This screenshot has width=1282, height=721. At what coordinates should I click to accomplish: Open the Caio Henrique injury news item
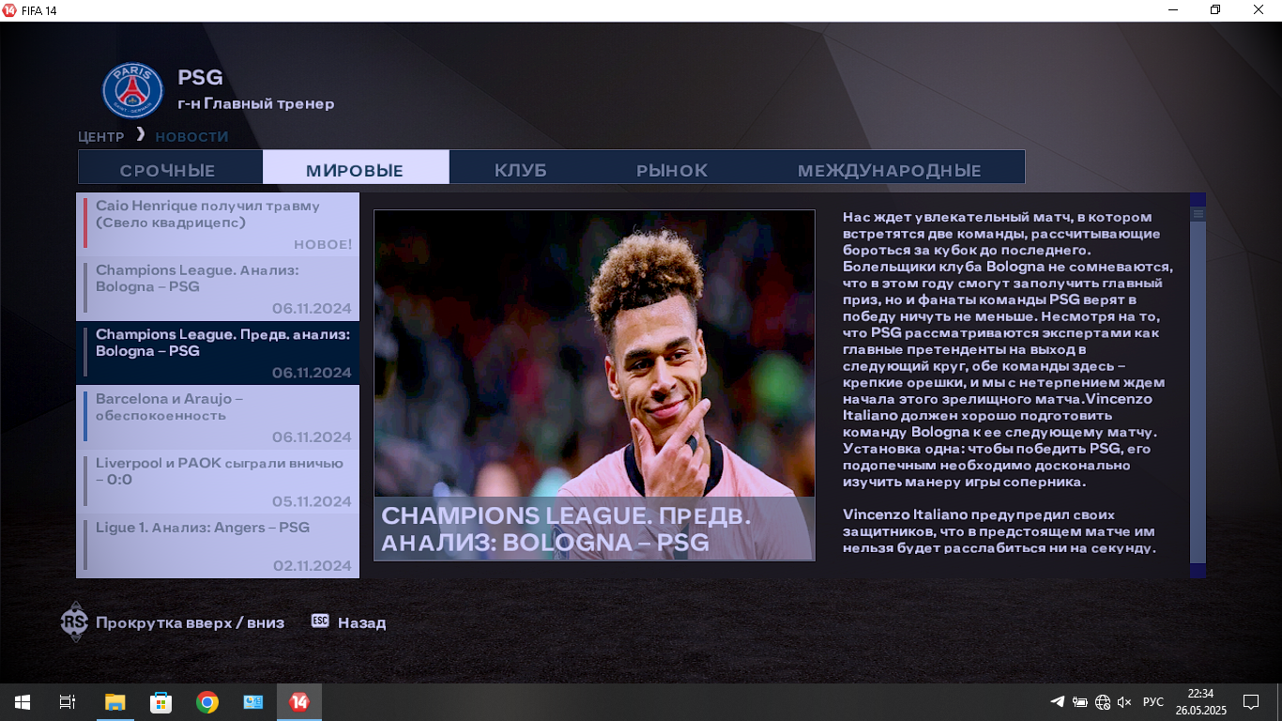pos(218,224)
